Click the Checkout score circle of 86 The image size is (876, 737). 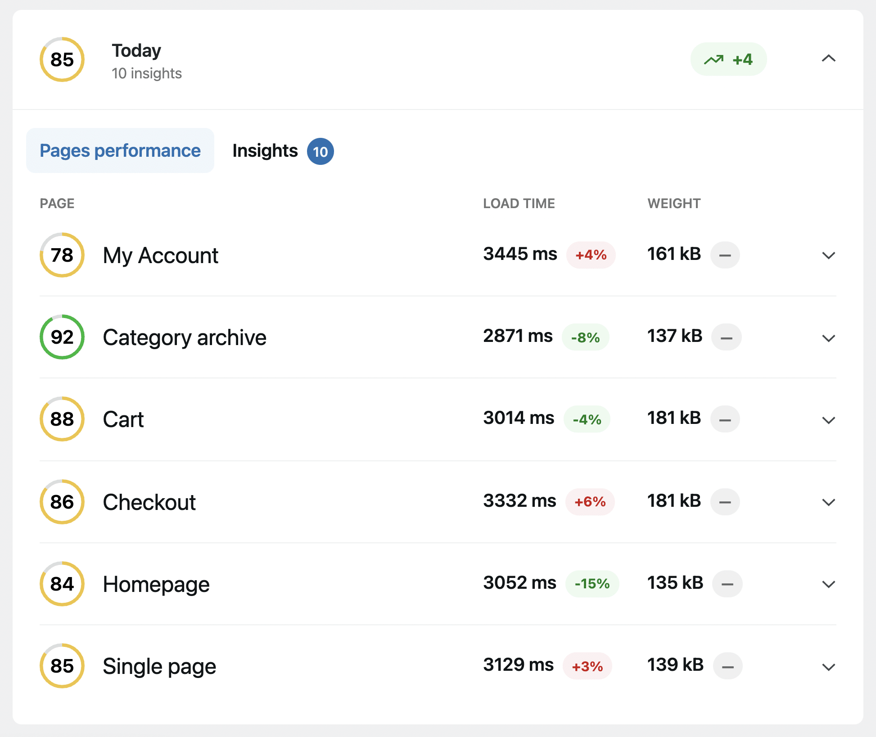click(62, 501)
